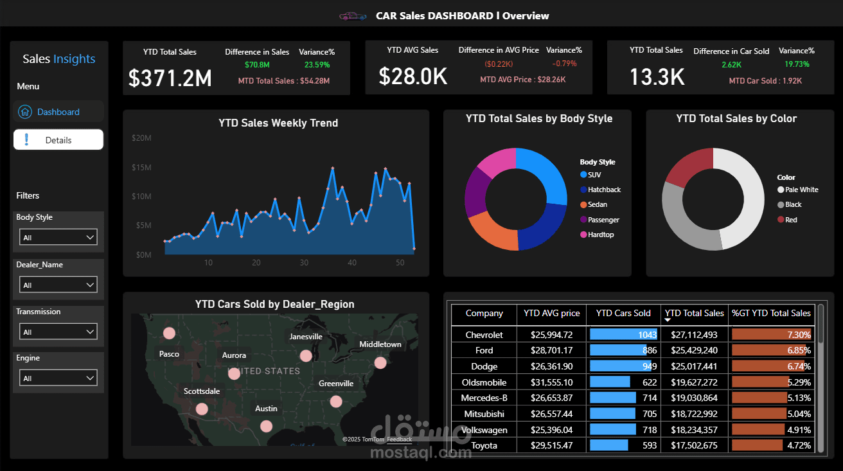Click the car logo in the dashboard header
The image size is (843, 471).
(351, 15)
